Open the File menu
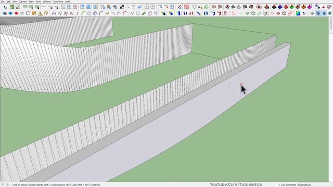333x187 pixels. coord(3,2)
